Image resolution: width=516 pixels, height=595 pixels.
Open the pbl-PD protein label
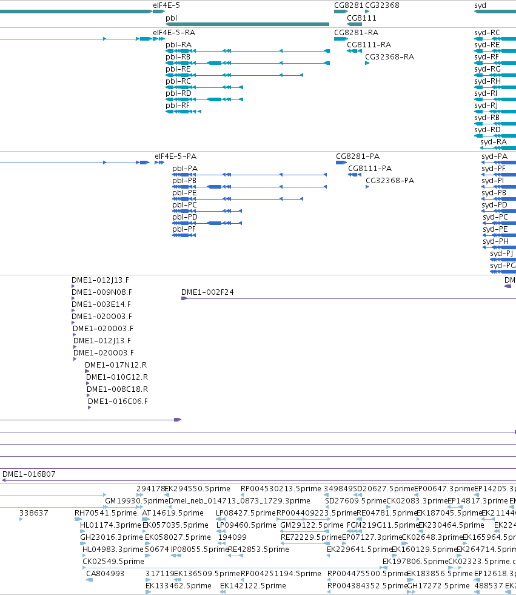pos(185,217)
